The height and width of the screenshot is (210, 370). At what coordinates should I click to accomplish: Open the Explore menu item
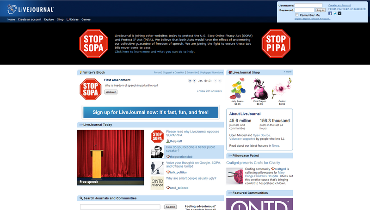tap(49, 20)
